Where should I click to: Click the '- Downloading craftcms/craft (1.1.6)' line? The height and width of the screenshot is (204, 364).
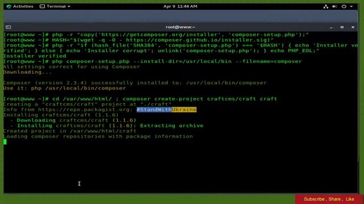click(x=73, y=120)
